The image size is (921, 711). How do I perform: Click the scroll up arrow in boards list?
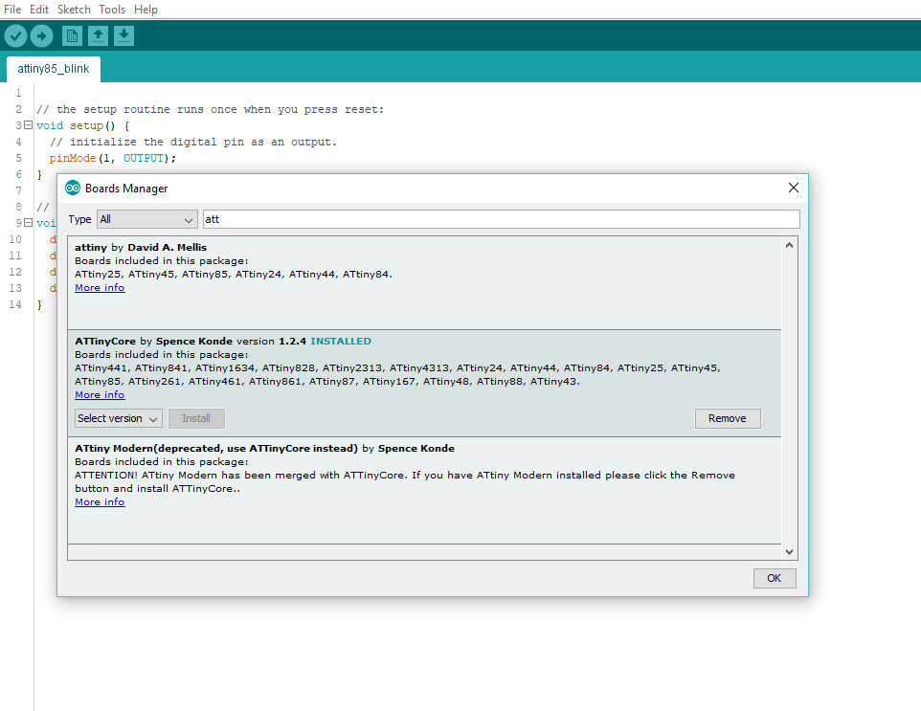(790, 245)
